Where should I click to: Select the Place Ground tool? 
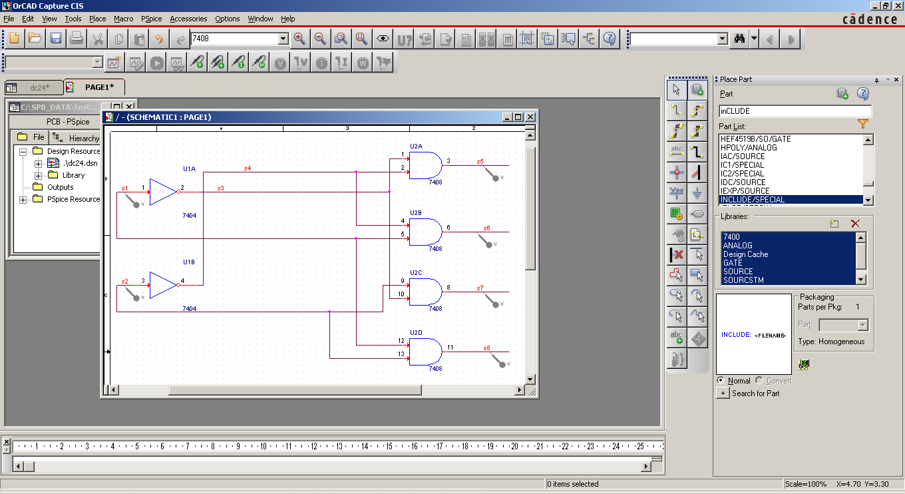697,193
